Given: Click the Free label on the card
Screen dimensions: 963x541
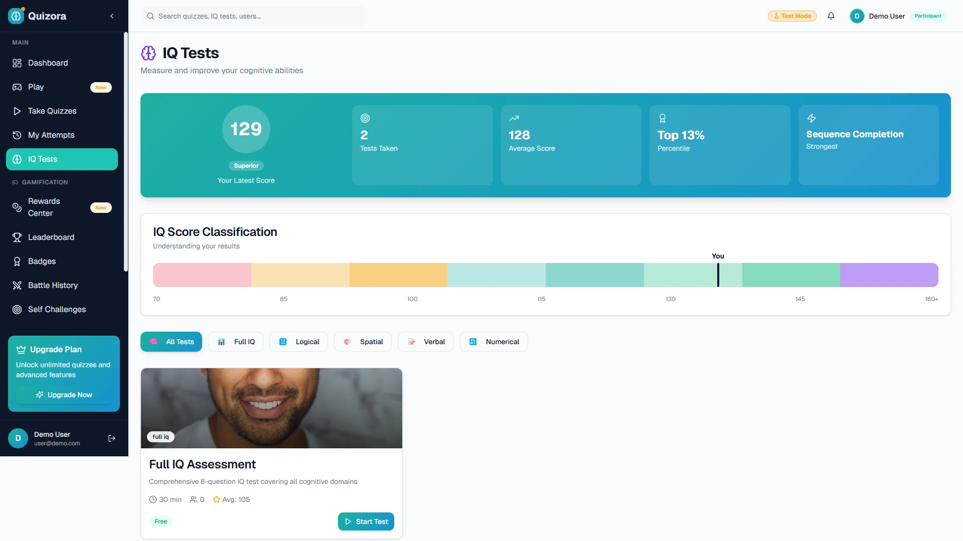Looking at the screenshot, I should (x=160, y=521).
